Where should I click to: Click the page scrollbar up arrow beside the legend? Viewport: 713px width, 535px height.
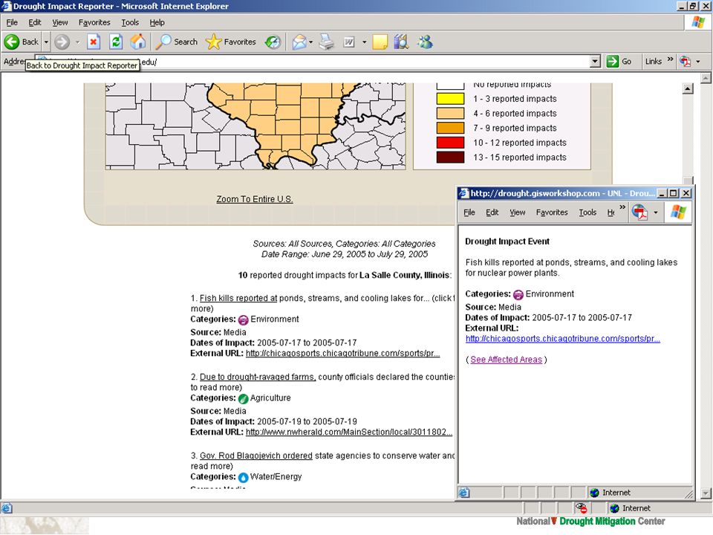tap(688, 88)
